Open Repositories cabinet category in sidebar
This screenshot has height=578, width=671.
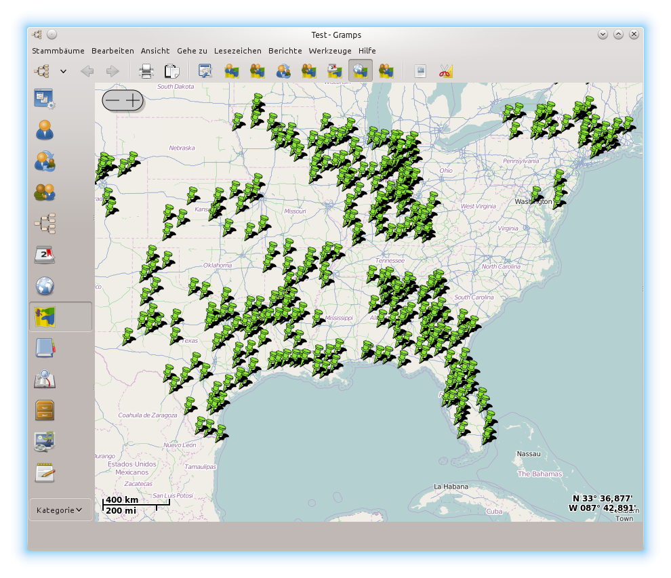[x=45, y=410]
